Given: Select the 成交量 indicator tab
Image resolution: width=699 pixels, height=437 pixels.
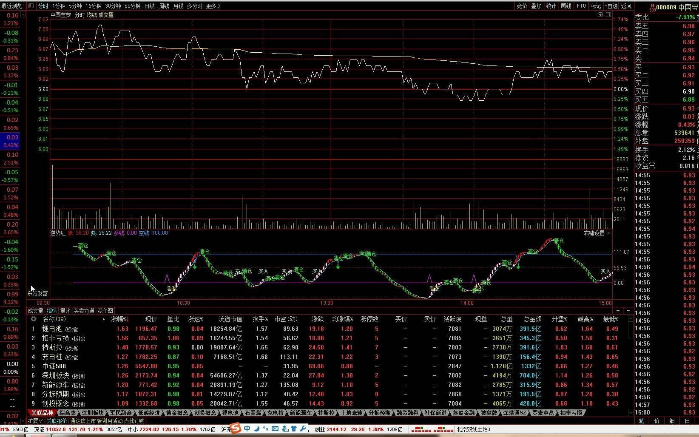Looking at the screenshot, I should click(x=36, y=311).
